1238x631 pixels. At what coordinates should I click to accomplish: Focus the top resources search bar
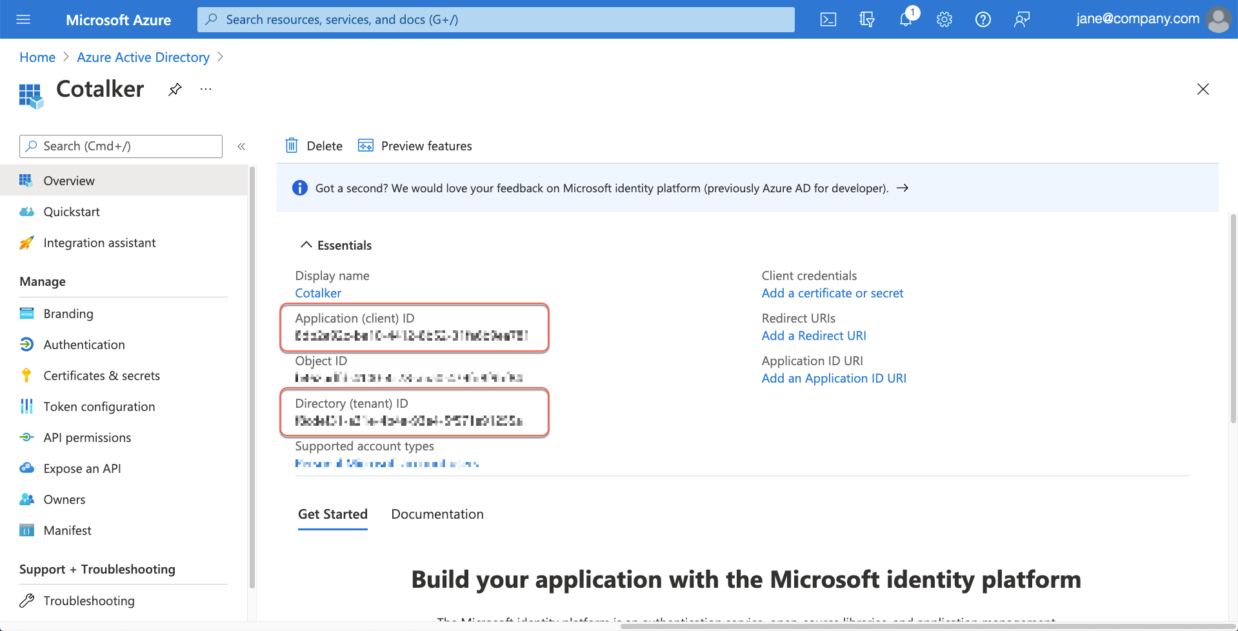(495, 19)
